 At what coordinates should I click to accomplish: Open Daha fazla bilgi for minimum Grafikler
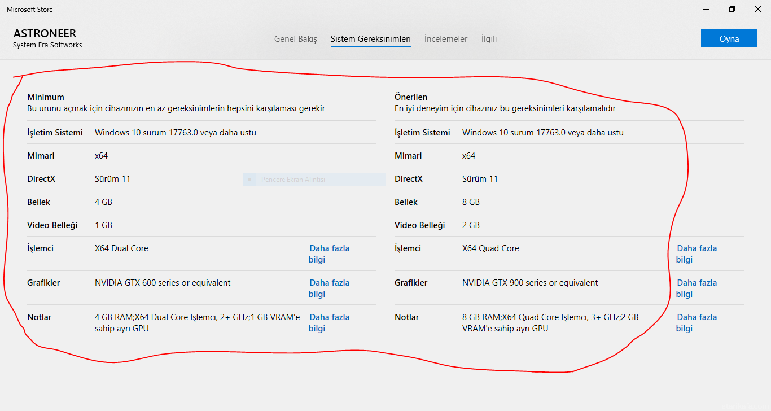(x=329, y=288)
